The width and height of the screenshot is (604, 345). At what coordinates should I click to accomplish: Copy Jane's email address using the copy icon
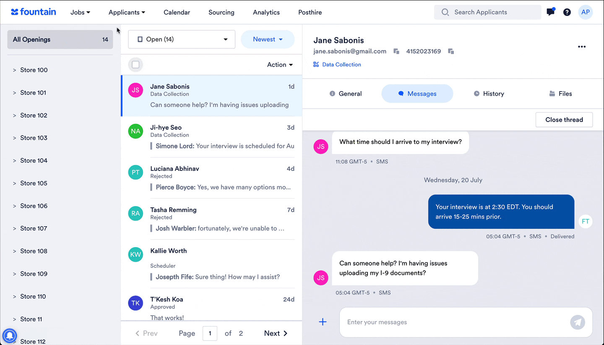[x=396, y=51]
